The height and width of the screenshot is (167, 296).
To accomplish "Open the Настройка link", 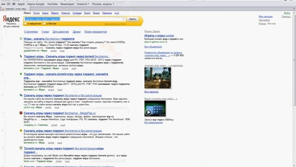I will (264, 20).
